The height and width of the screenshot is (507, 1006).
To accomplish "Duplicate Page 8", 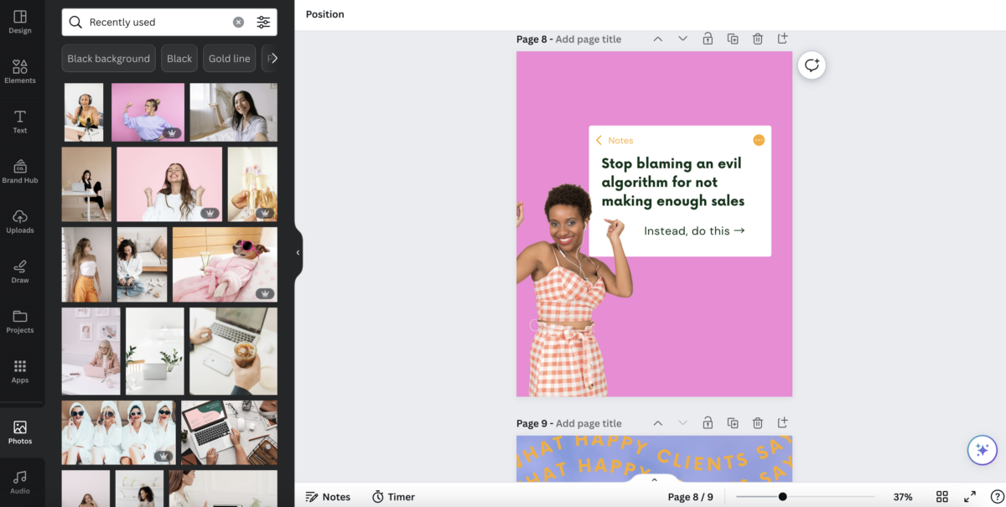I will click(x=732, y=38).
